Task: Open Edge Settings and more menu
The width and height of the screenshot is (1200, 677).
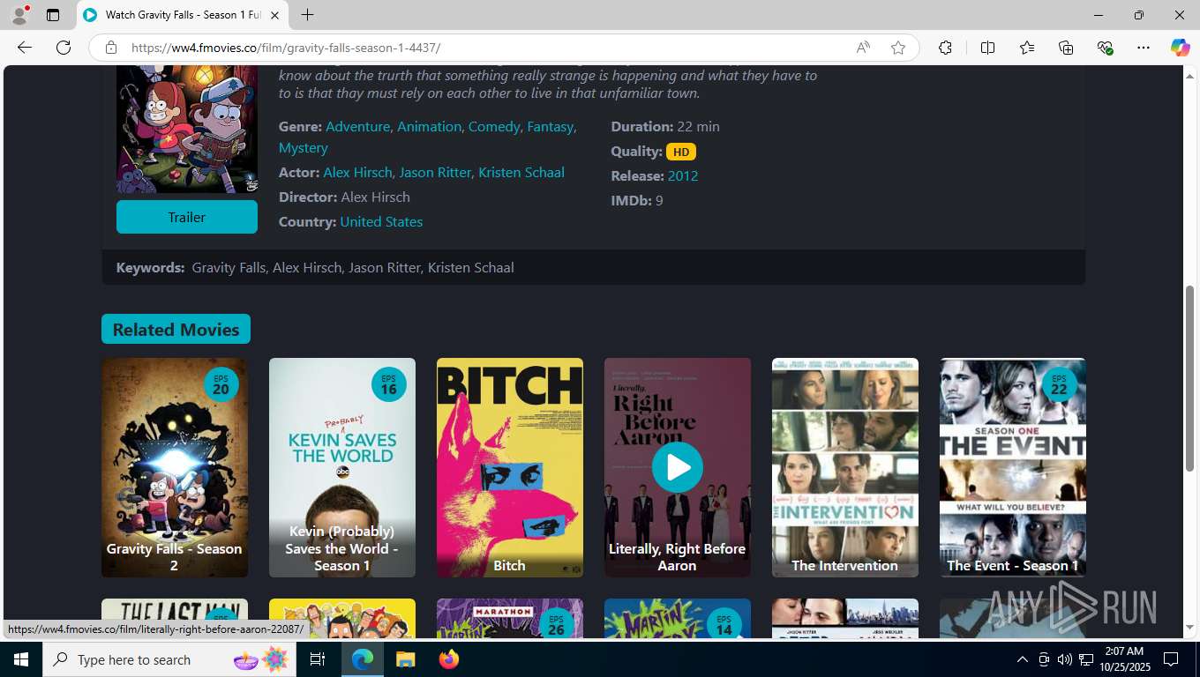Action: [1144, 48]
